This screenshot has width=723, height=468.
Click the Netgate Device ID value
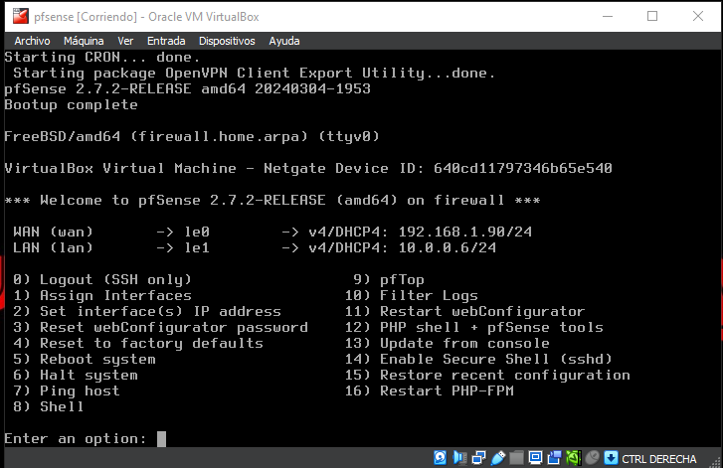point(523,168)
